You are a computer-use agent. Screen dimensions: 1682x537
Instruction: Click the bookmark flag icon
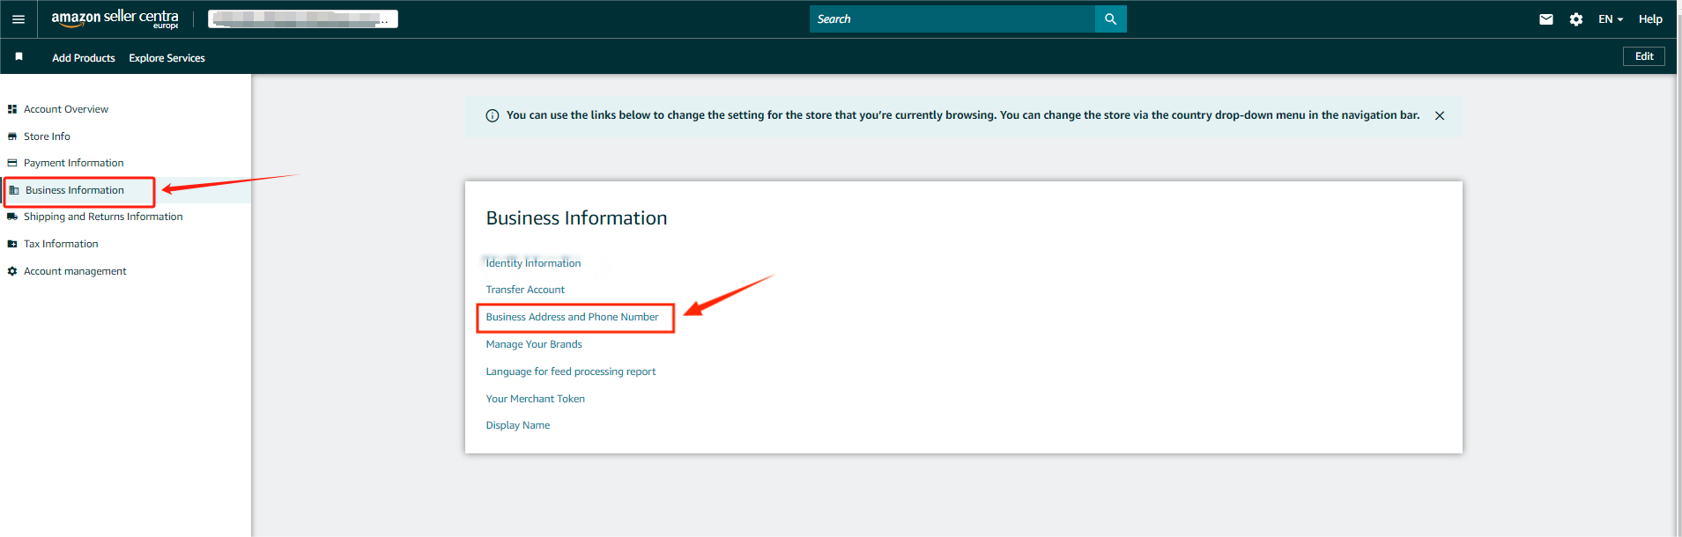[x=19, y=56]
